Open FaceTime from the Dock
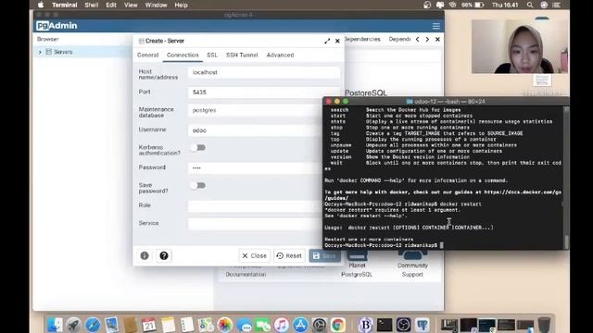The image size is (593, 333). (x=262, y=325)
